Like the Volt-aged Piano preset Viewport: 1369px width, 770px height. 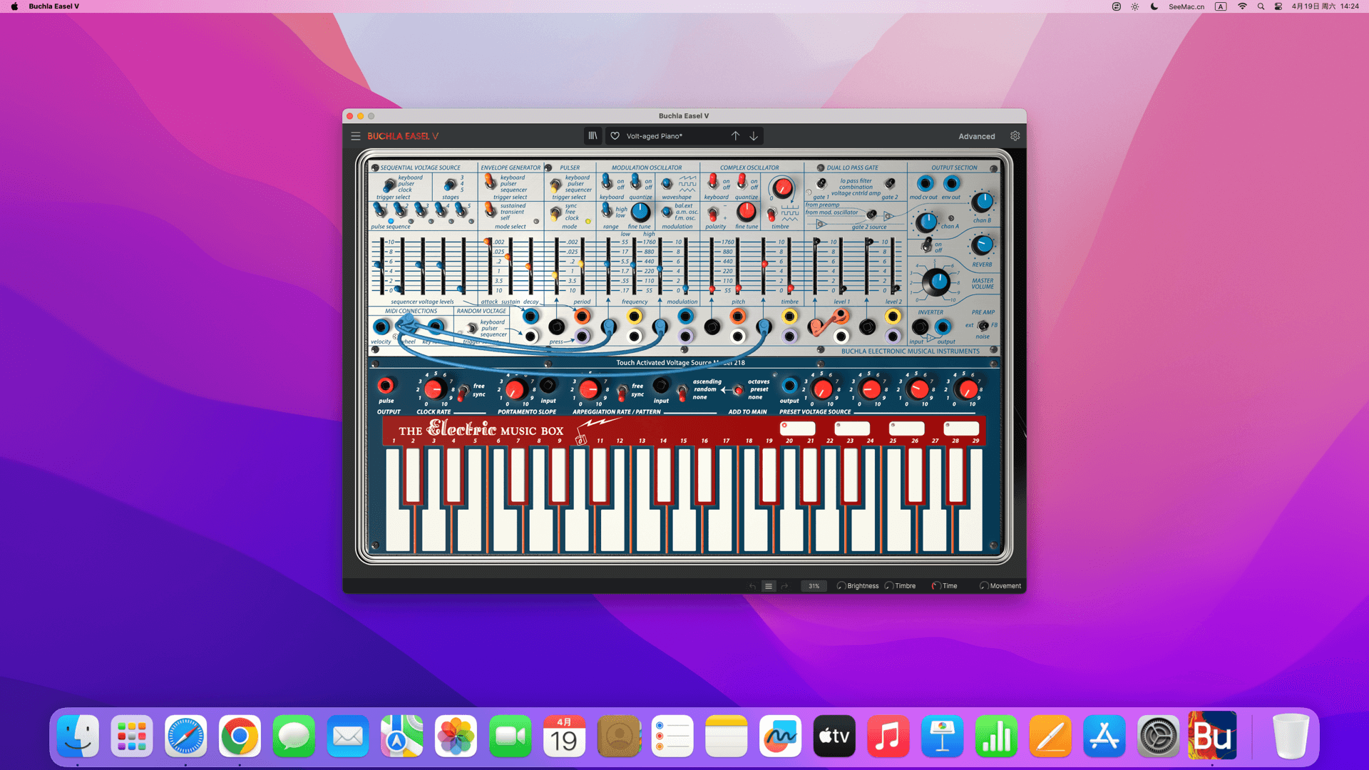(x=615, y=136)
